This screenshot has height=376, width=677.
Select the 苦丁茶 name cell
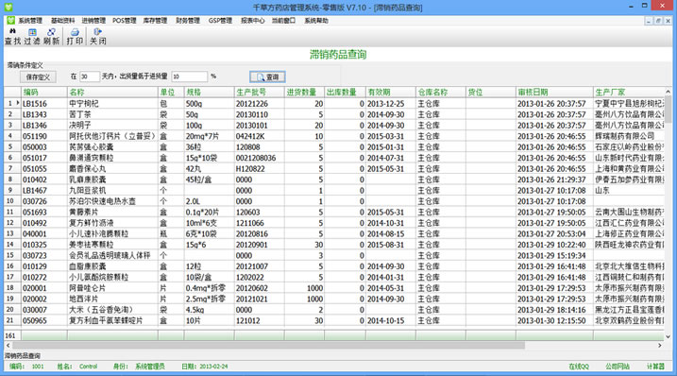(112, 114)
